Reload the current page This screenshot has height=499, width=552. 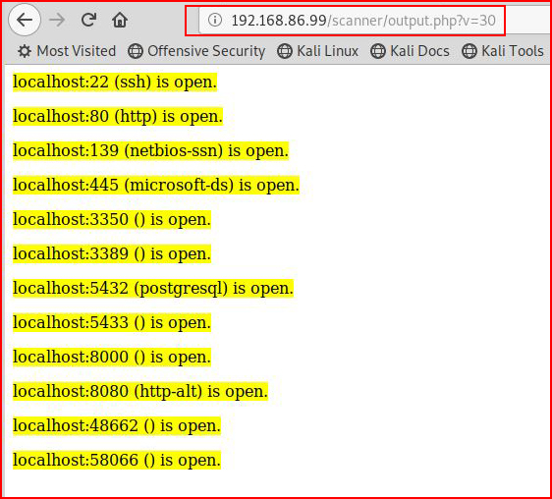pos(88,20)
